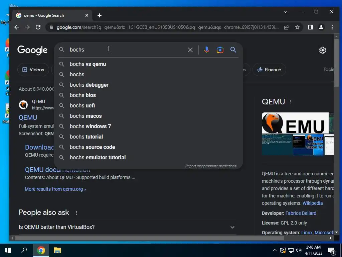Open More results from qemu.org
Viewport: 342px width, 257px height.
pyautogui.click(x=55, y=189)
